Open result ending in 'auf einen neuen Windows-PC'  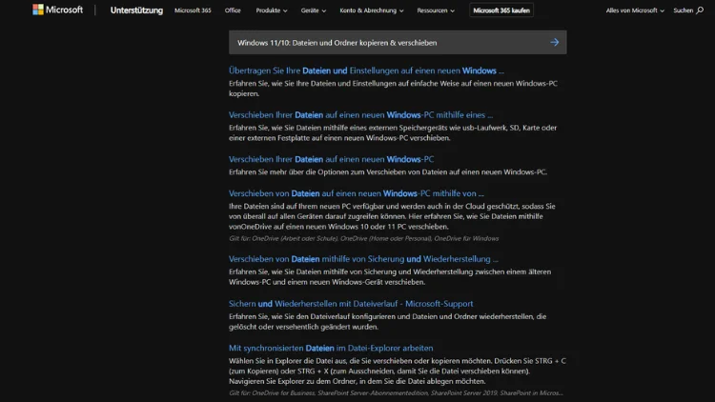331,159
